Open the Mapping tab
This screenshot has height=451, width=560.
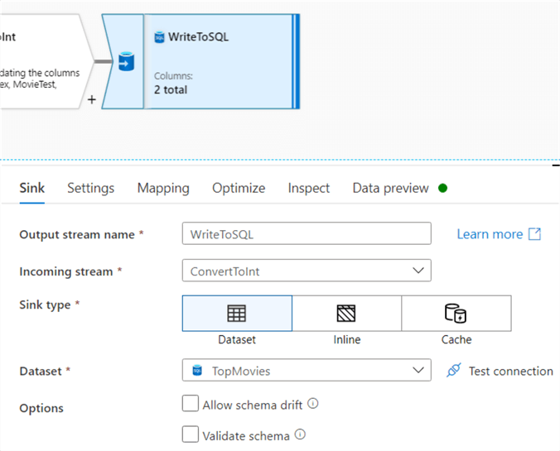click(163, 189)
